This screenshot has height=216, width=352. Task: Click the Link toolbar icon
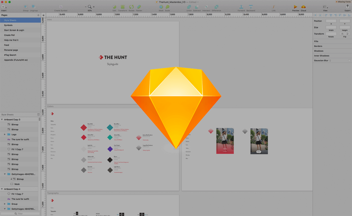(274, 7)
